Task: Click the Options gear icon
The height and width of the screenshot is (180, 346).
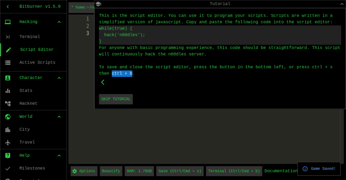Action: (75, 171)
